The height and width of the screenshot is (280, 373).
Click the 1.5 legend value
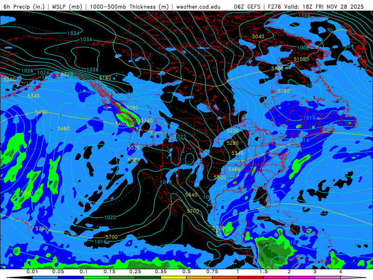click(263, 272)
